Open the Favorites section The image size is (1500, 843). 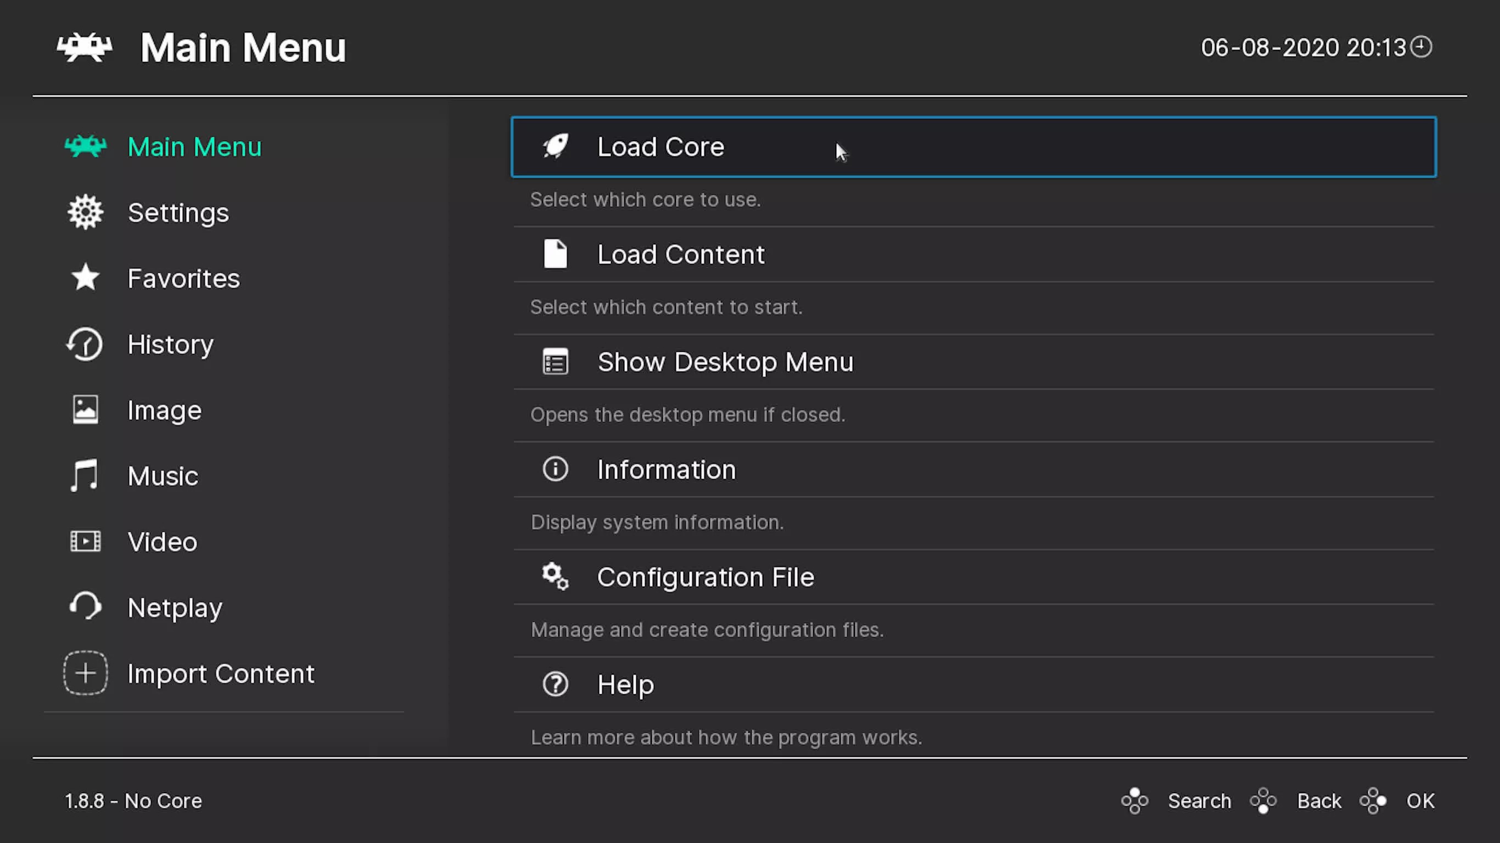(183, 278)
